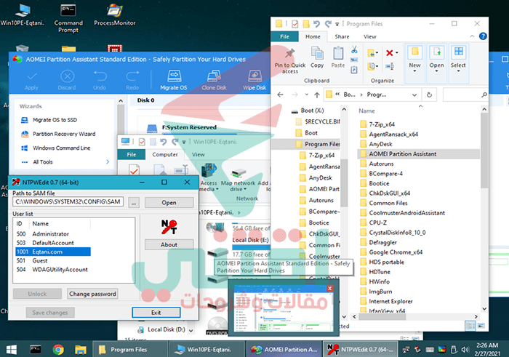Select Program Files in navigation tree
The width and height of the screenshot is (509, 357).
pyautogui.click(x=318, y=144)
